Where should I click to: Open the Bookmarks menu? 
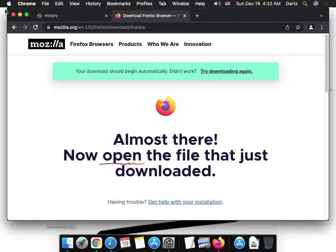coord(119,4)
